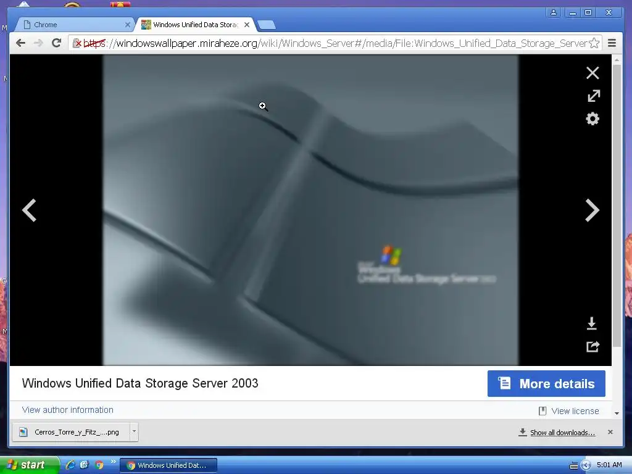Click the scrollbar down arrow
This screenshot has width=632, height=474.
[x=617, y=413]
